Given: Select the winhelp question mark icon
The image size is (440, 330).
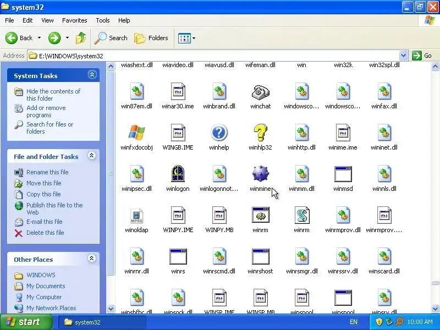Looking at the screenshot, I should 219,133.
